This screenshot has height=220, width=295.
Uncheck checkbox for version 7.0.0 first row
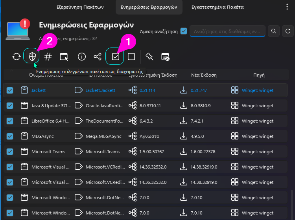(x=10, y=198)
